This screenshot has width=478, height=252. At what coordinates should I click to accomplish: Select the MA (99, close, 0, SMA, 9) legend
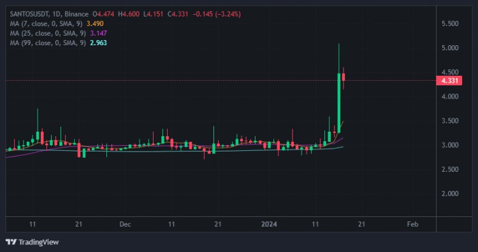coord(49,43)
